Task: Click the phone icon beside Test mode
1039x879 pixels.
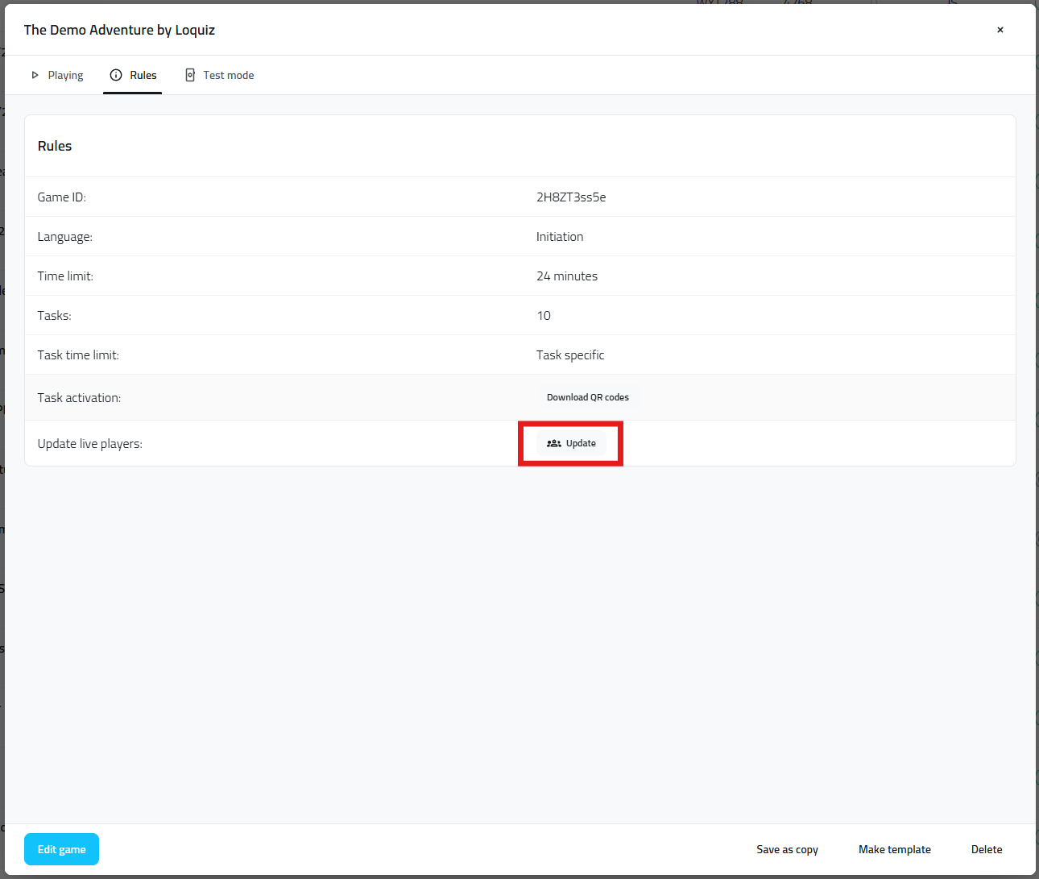Action: [190, 75]
